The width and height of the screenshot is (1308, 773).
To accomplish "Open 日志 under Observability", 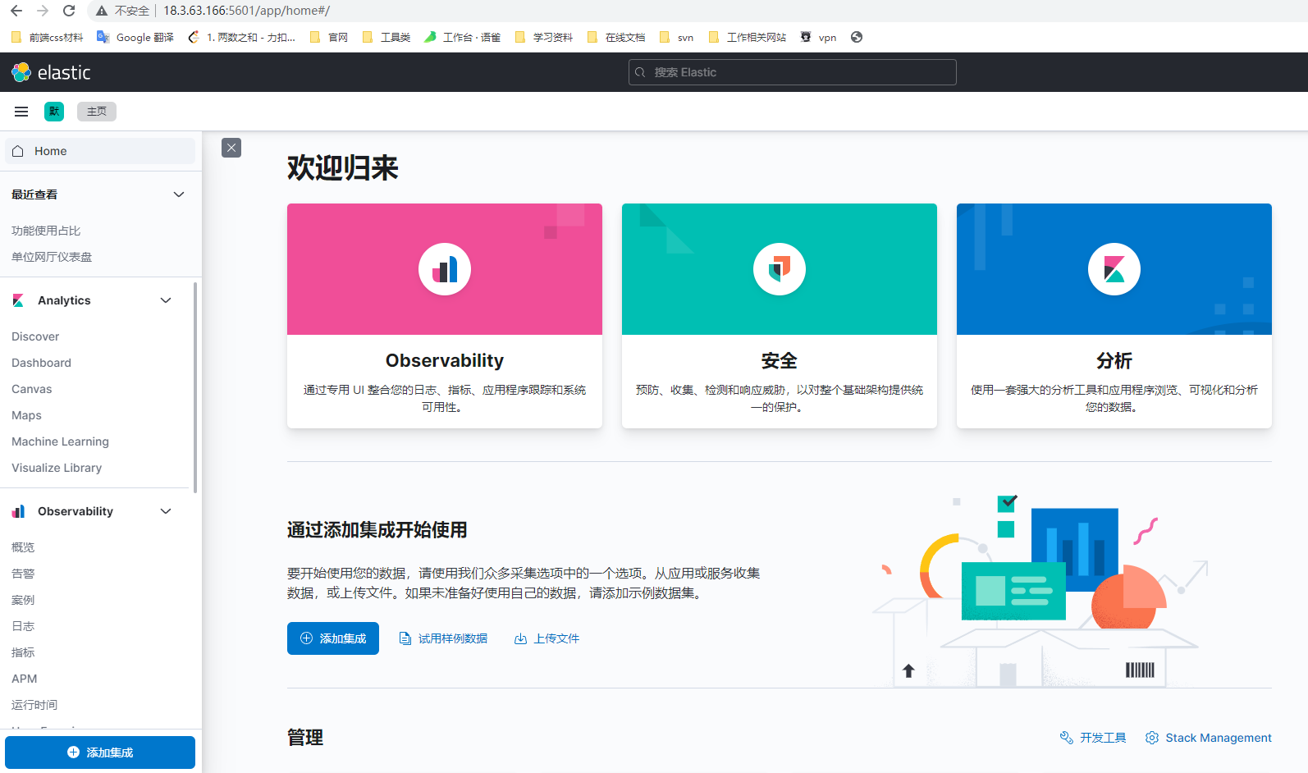I will 23,626.
